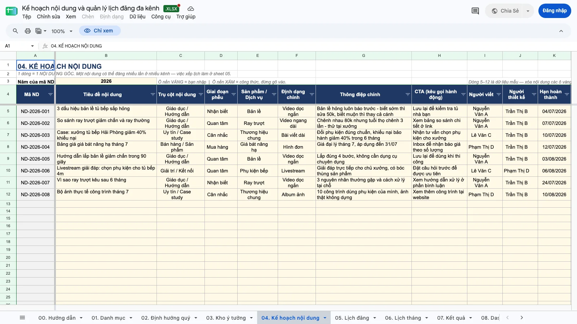Click the .XLSX file badge
Screen dimensions: 577x324
click(171, 9)
